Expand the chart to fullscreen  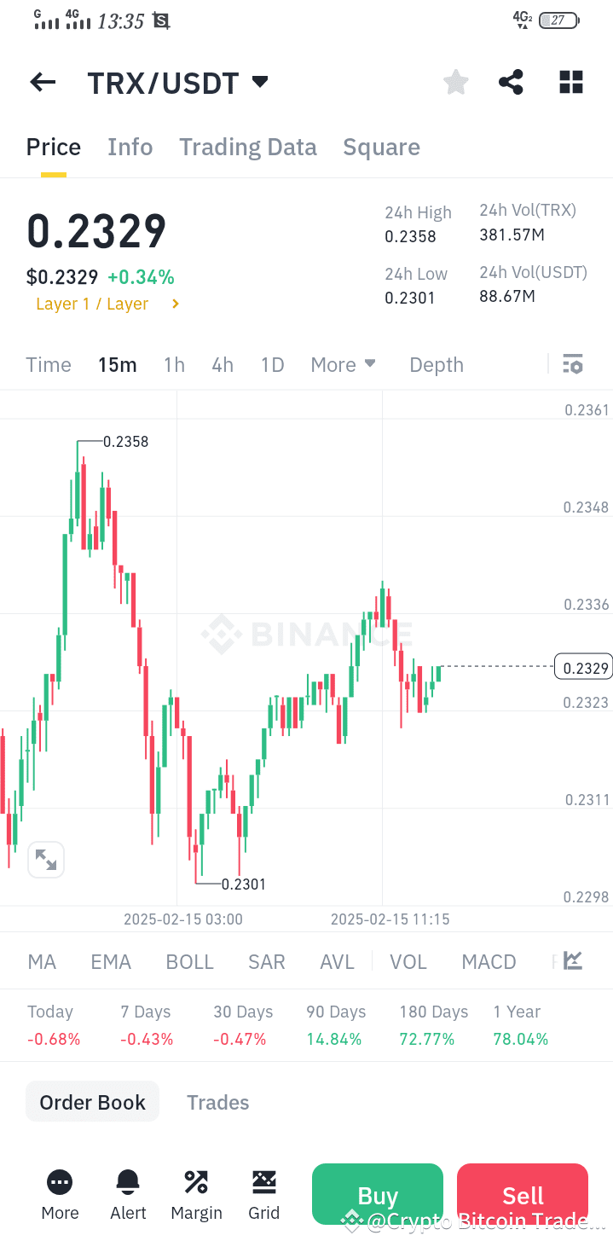pos(45,859)
